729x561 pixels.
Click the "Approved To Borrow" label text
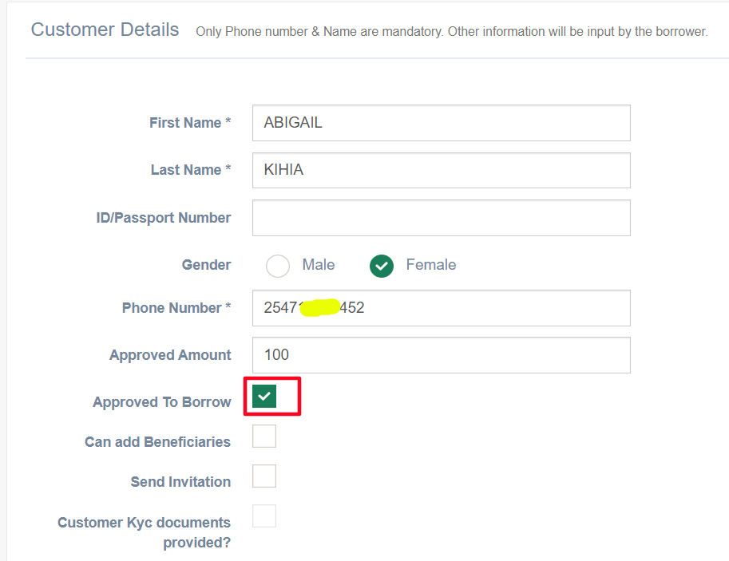tap(162, 402)
